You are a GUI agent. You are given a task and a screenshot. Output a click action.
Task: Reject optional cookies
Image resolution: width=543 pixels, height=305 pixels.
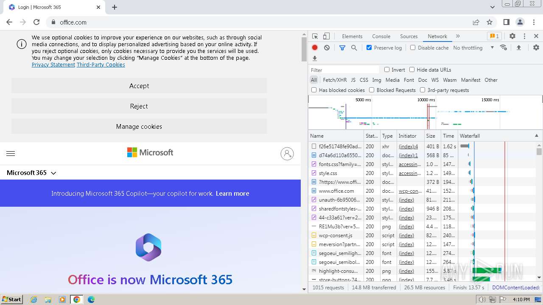[139, 106]
